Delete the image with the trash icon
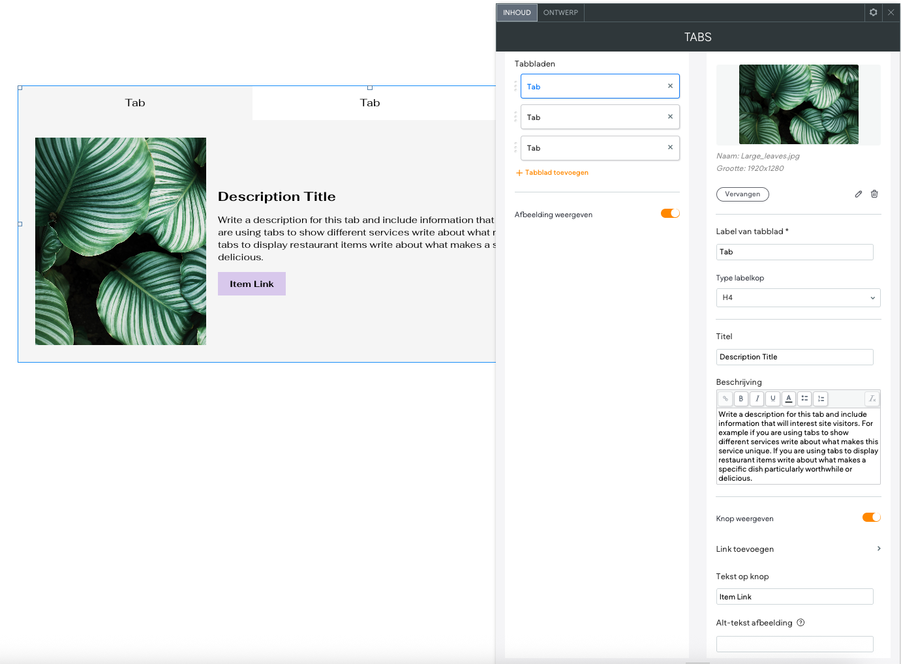Screen dimensions: 901x664 click(874, 194)
